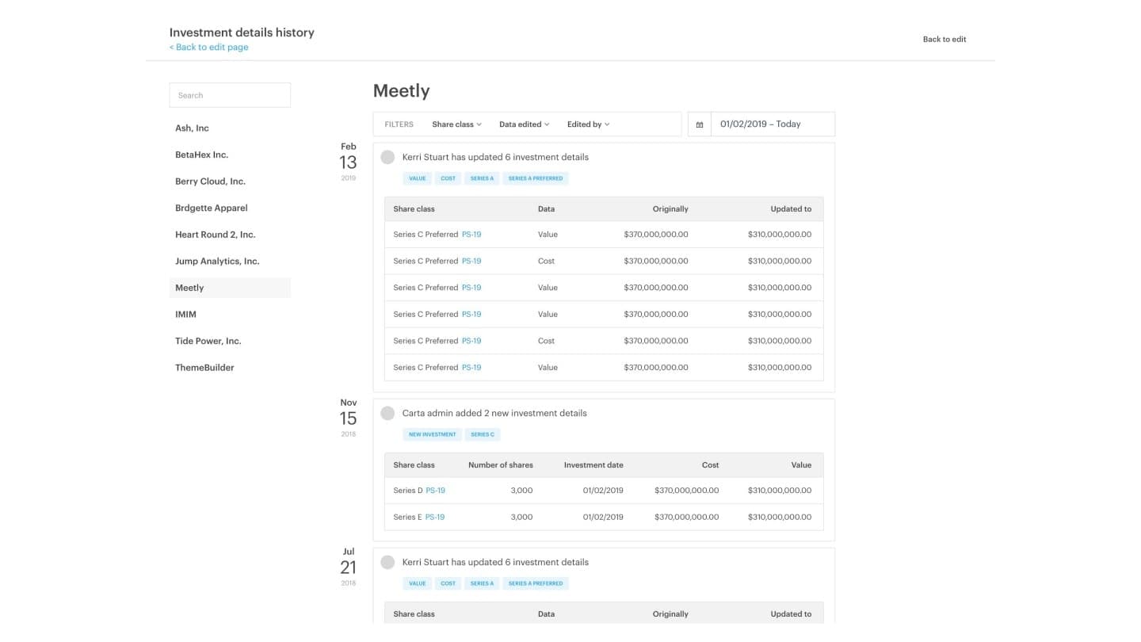Click the COST tag in Feb 13 entry
This screenshot has height=642, width=1141.
pyautogui.click(x=448, y=178)
